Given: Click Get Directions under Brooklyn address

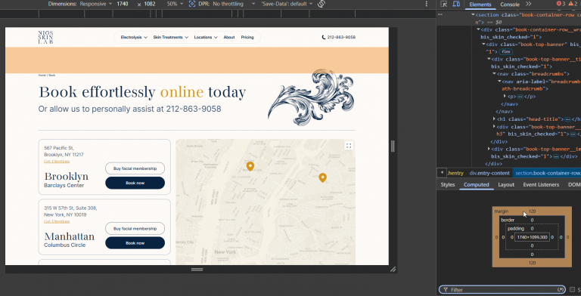Looking at the screenshot, I should point(57,162).
